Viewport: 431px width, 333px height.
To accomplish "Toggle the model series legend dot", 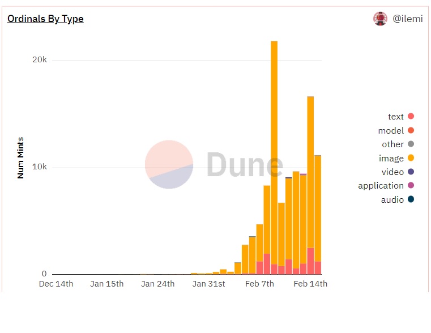I will tap(411, 130).
